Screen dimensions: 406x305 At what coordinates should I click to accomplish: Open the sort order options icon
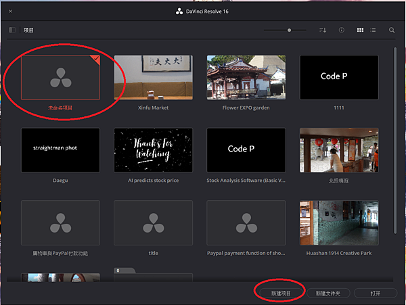pyautogui.click(x=323, y=30)
